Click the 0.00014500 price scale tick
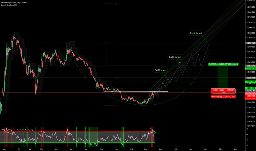 251,121
